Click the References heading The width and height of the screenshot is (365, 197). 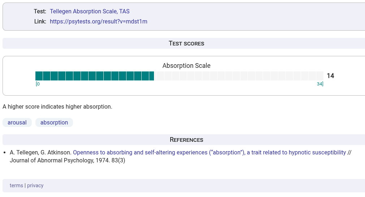click(186, 140)
